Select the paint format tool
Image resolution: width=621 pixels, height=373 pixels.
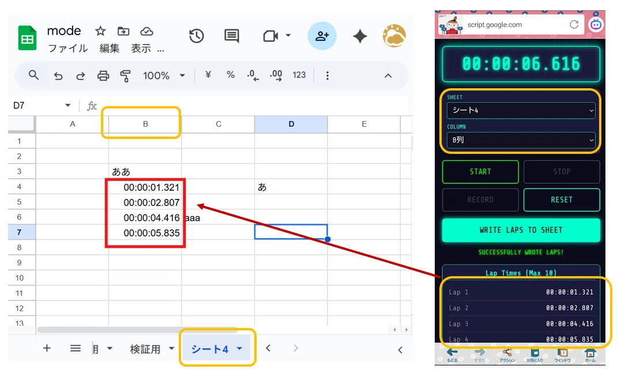coord(125,76)
